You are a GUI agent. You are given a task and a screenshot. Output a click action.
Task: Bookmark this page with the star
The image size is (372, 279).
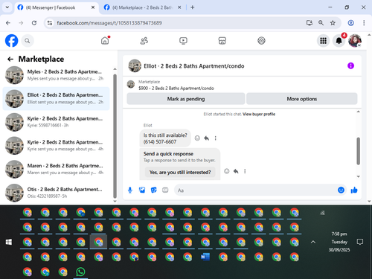pos(333,23)
